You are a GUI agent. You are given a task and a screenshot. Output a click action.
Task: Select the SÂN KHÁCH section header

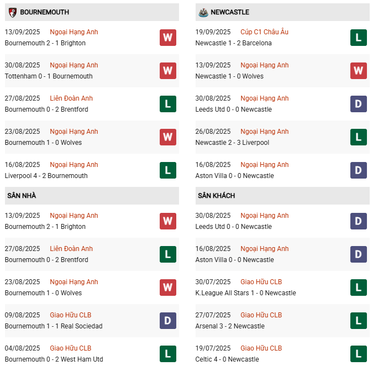pyautogui.click(x=282, y=196)
